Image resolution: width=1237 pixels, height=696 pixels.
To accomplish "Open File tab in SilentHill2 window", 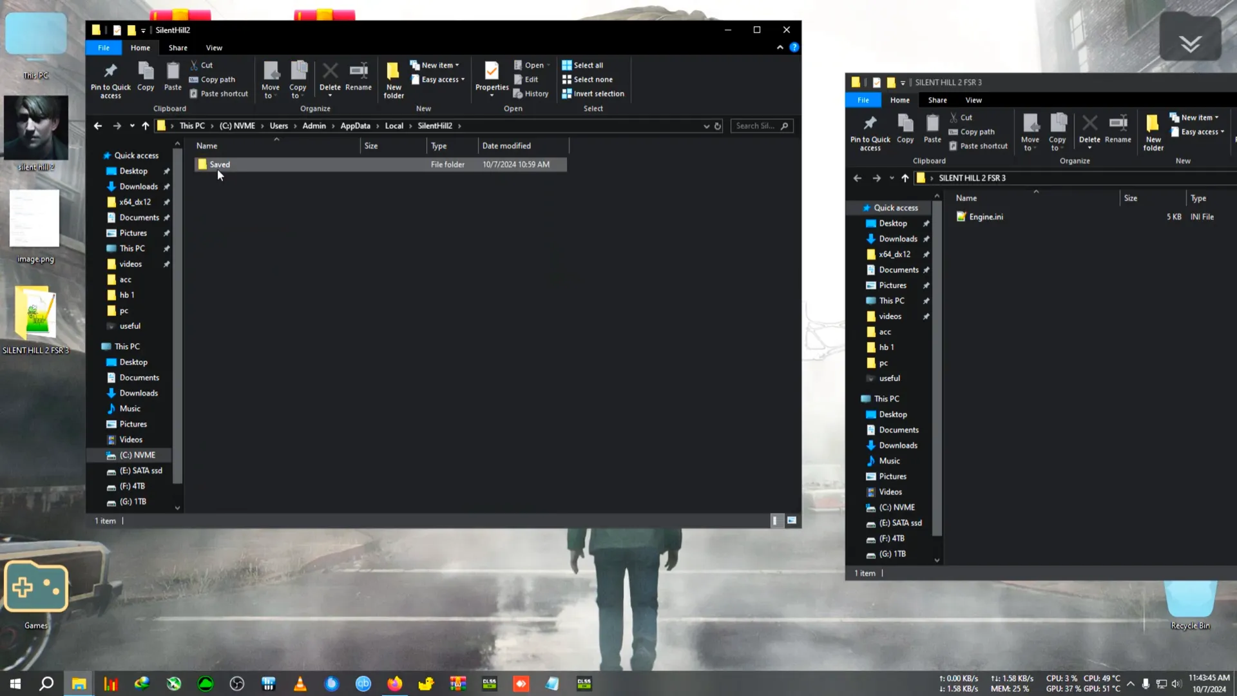I will pos(104,48).
